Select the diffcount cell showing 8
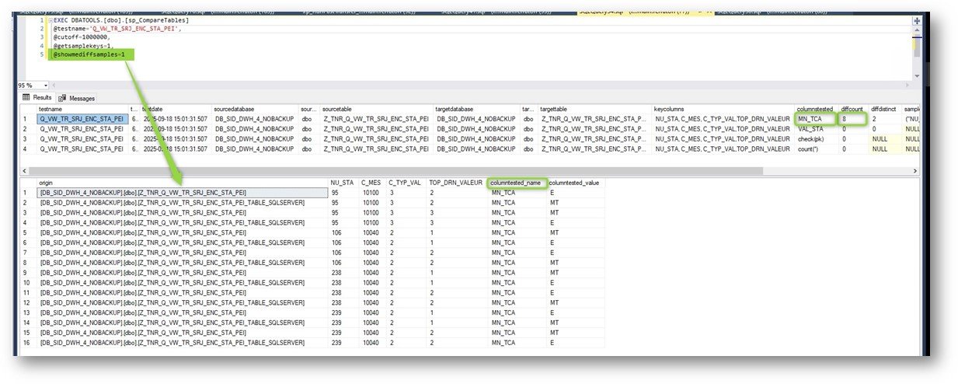 coord(854,119)
